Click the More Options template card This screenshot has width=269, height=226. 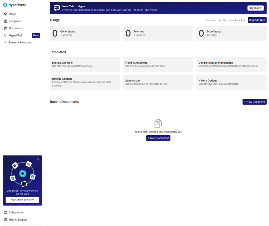click(x=231, y=82)
